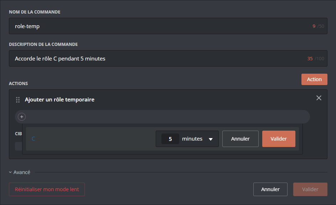Click the partially hidden target field under CIB

18,146
